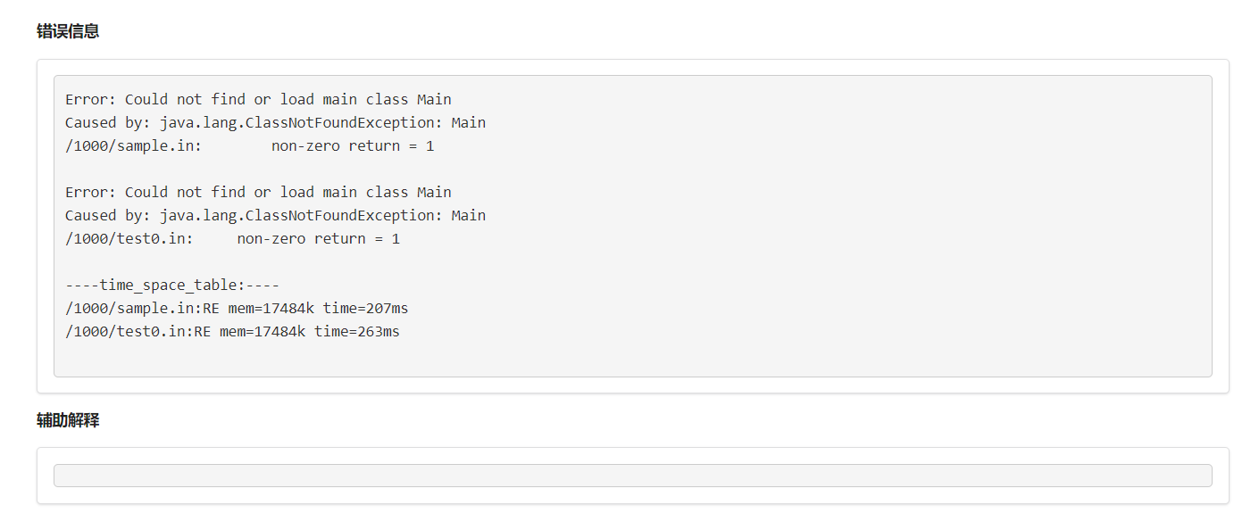Click the RE status after test0.in
This screenshot has height=530, width=1259.
201,331
